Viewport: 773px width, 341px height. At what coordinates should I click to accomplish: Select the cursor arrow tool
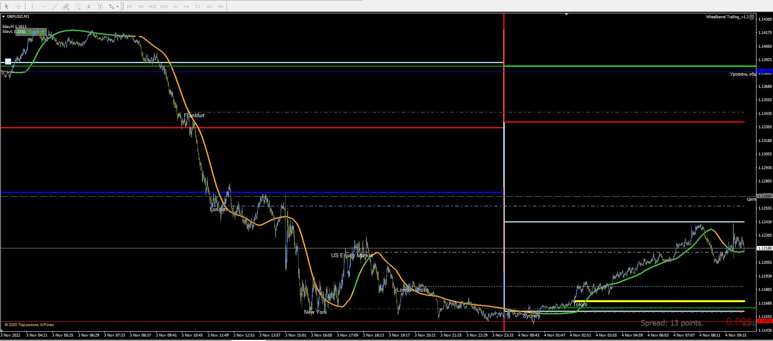click(x=6, y=6)
